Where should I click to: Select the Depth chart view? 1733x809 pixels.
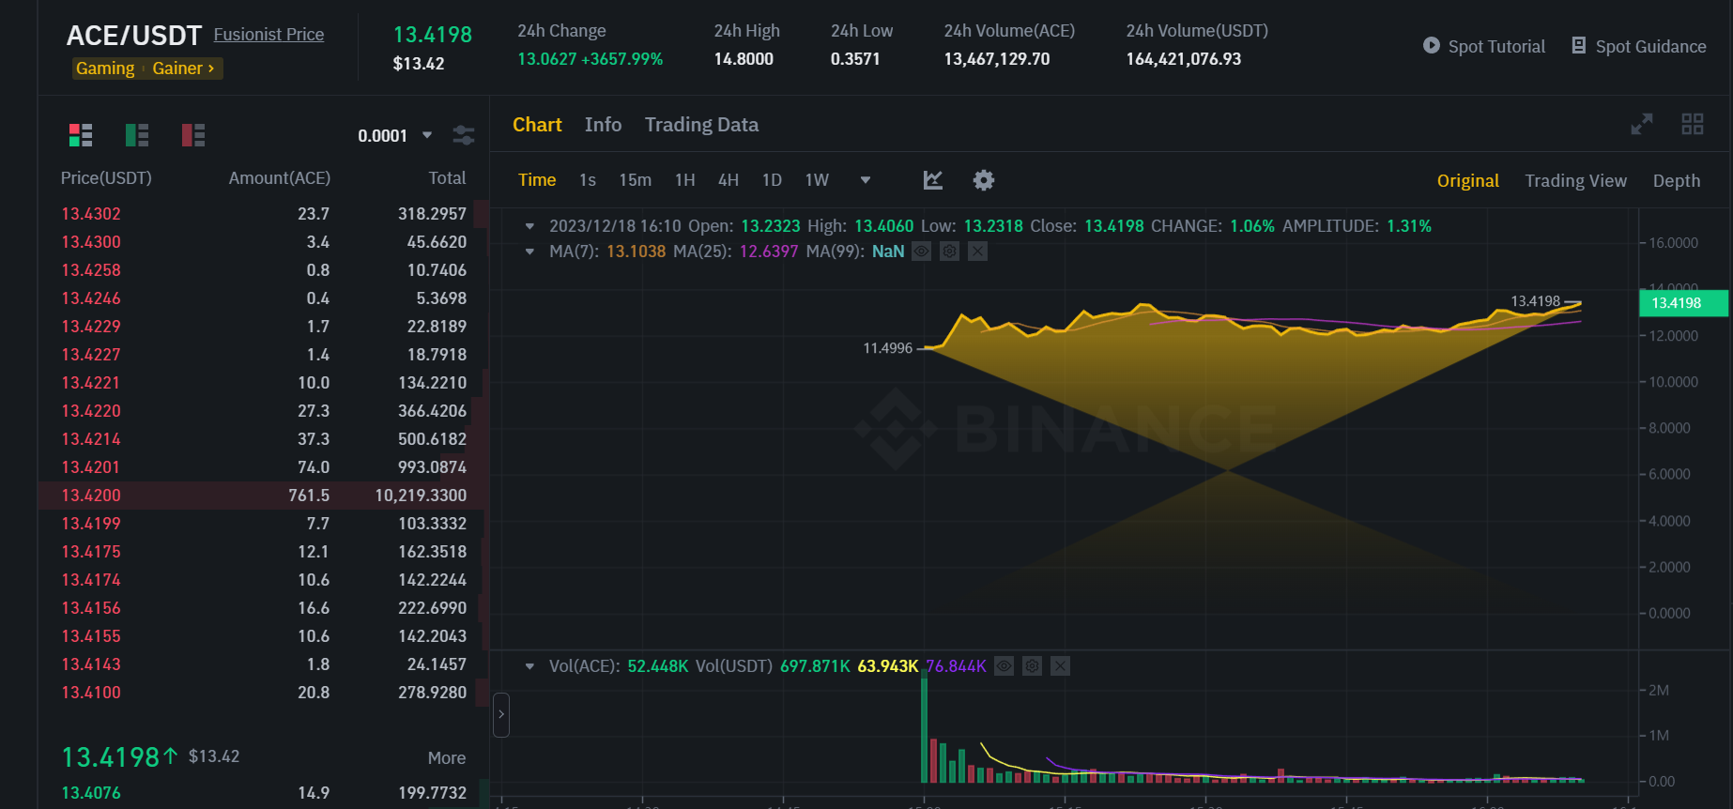tap(1676, 181)
